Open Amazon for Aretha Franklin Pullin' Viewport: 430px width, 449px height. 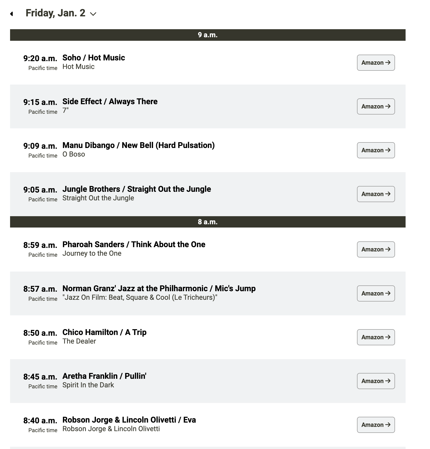coord(376,381)
